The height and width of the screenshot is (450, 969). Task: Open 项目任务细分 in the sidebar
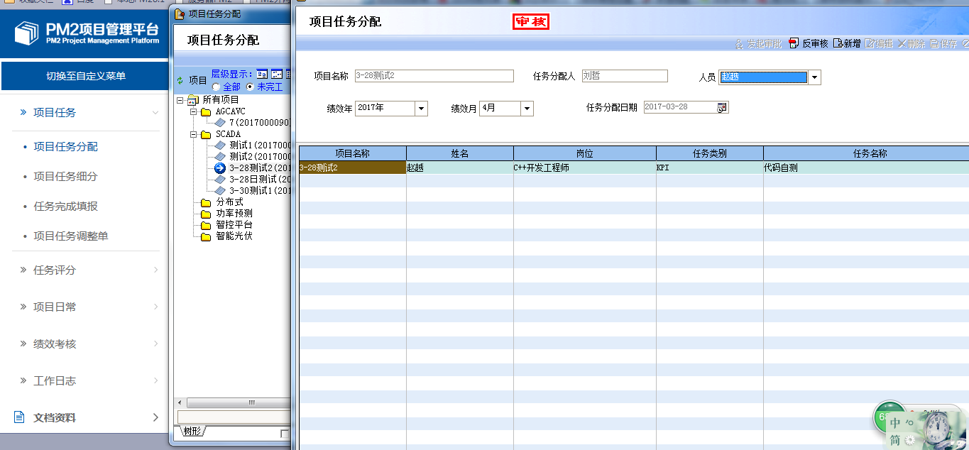65,176
